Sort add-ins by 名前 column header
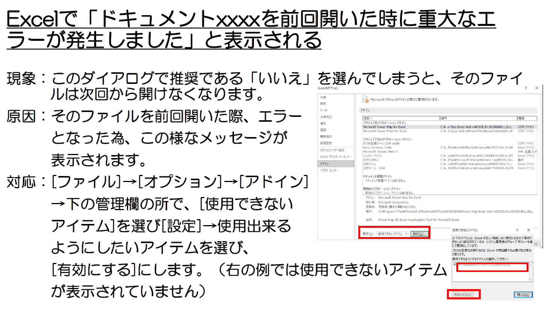 point(401,118)
